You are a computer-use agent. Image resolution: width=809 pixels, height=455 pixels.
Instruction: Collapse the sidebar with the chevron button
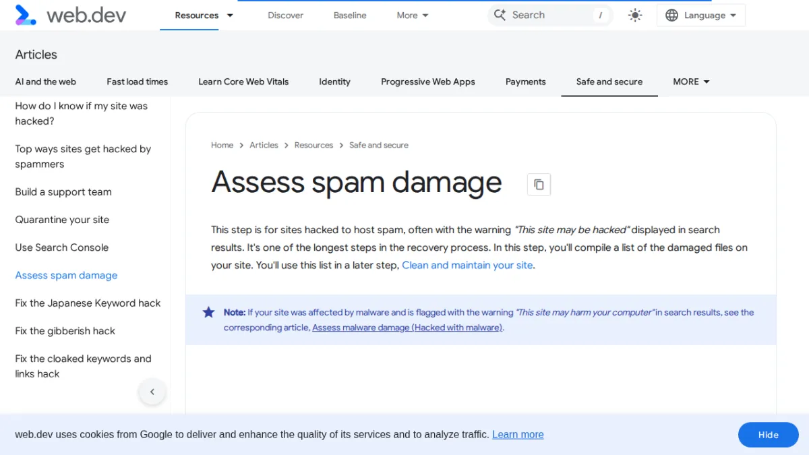[152, 392]
